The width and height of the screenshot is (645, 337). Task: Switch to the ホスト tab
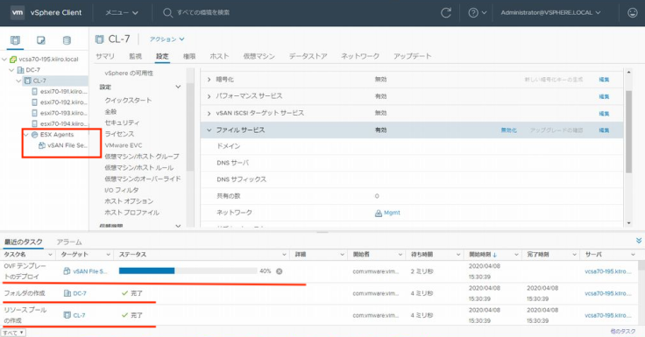click(x=219, y=56)
